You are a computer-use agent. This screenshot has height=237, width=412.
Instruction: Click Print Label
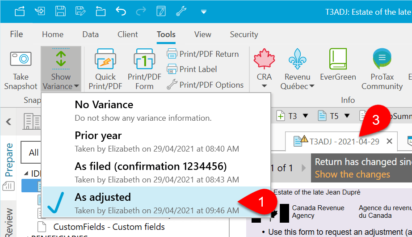(192, 69)
